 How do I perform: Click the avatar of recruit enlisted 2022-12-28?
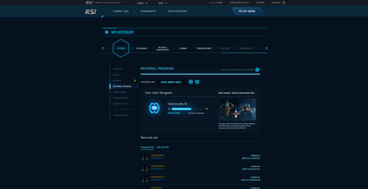click(145, 179)
